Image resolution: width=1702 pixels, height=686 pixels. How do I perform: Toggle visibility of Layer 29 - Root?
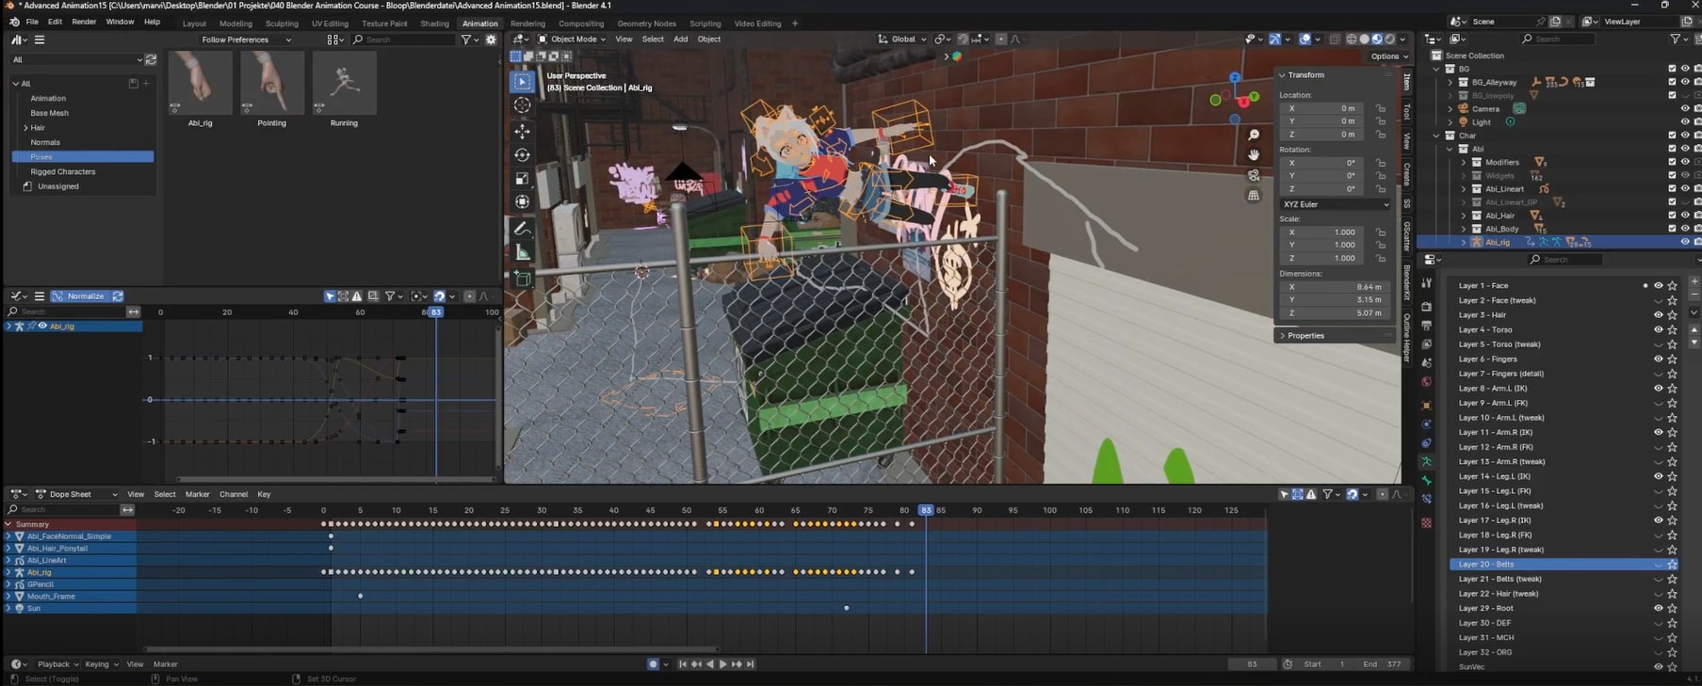(x=1658, y=609)
